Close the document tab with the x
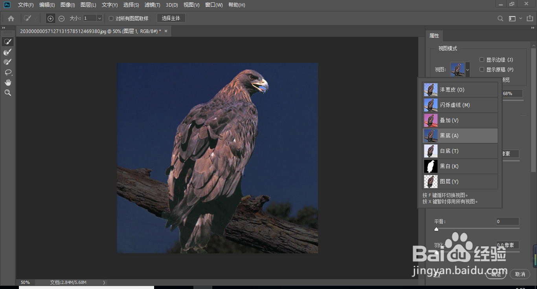The height and width of the screenshot is (289, 537). [x=166, y=31]
